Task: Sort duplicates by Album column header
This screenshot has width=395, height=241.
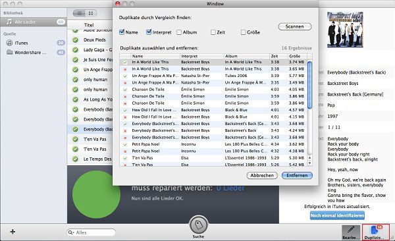Action: [x=247, y=56]
